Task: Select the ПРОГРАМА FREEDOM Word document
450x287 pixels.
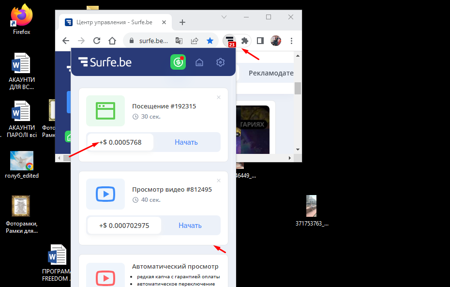Action: pyautogui.click(x=57, y=263)
